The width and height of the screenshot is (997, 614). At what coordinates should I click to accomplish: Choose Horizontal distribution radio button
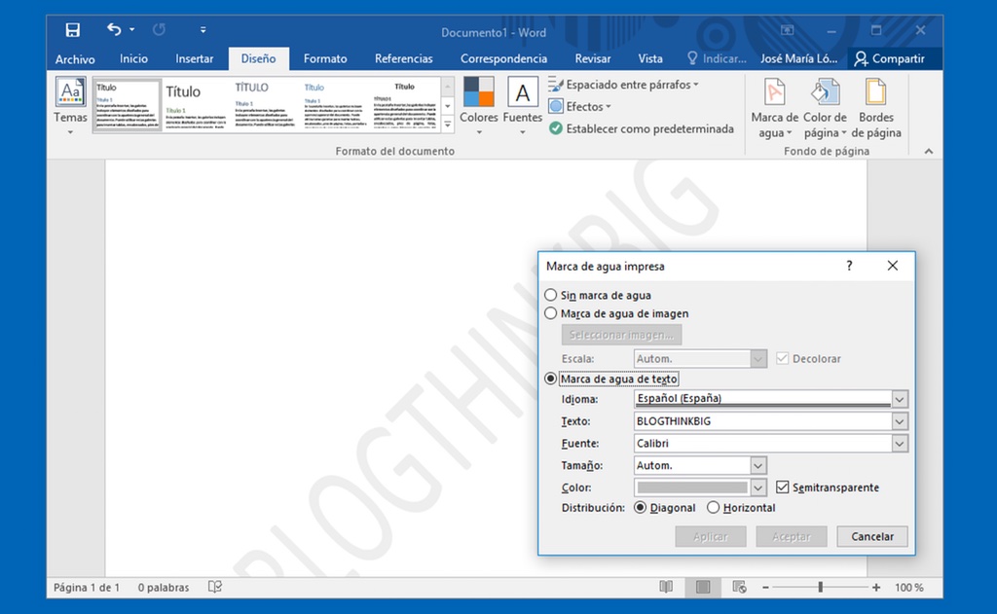point(714,508)
